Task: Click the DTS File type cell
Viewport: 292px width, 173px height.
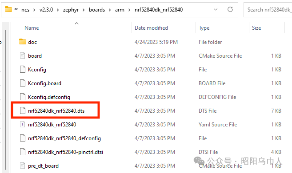Action: (208, 111)
